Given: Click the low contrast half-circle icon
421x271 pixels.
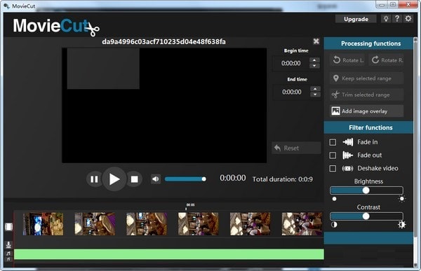Looking at the screenshot, I should point(334,225).
